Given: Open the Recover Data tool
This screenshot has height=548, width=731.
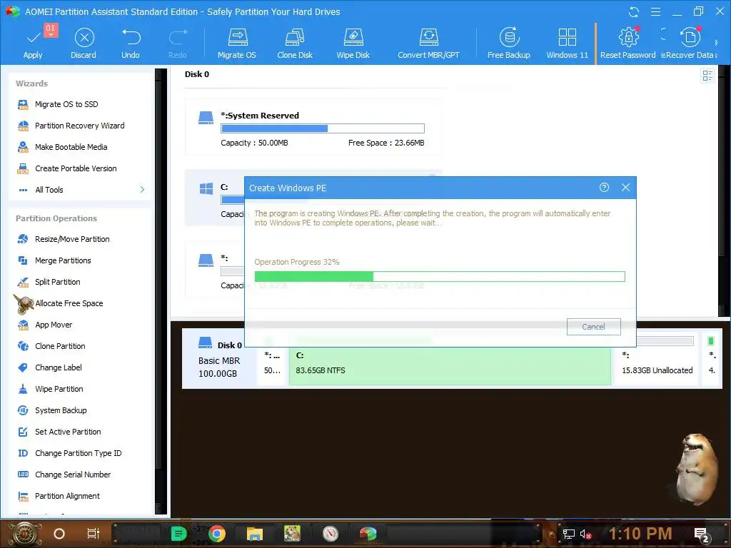Looking at the screenshot, I should [690, 44].
